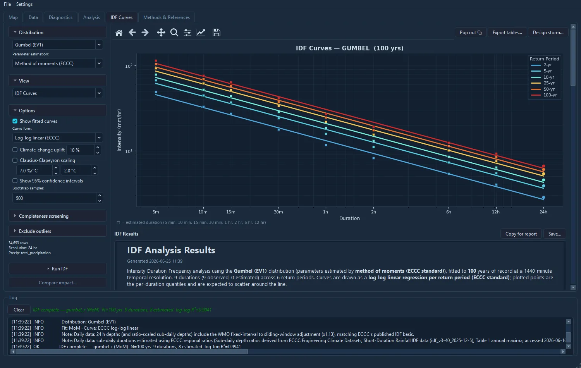Open Log-log linear (ECCC) curve form dropdown
The image size is (581, 368).
pyautogui.click(x=57, y=138)
